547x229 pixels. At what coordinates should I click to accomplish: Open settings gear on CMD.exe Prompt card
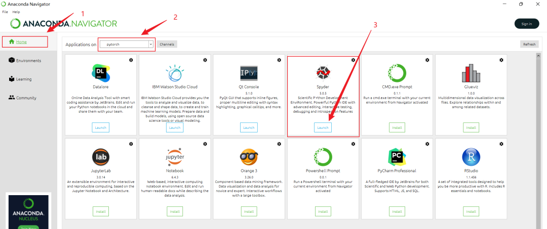point(427,60)
